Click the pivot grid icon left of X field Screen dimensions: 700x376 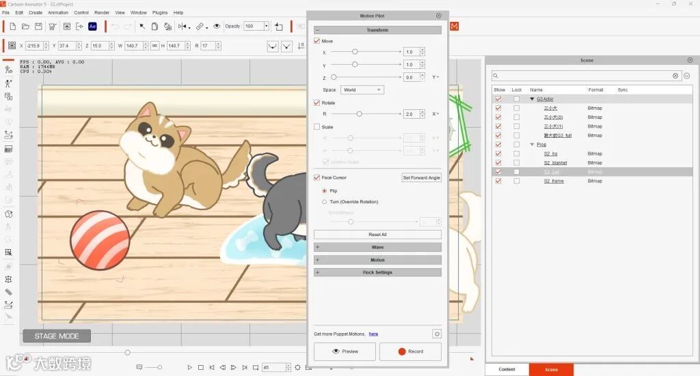tap(12, 46)
